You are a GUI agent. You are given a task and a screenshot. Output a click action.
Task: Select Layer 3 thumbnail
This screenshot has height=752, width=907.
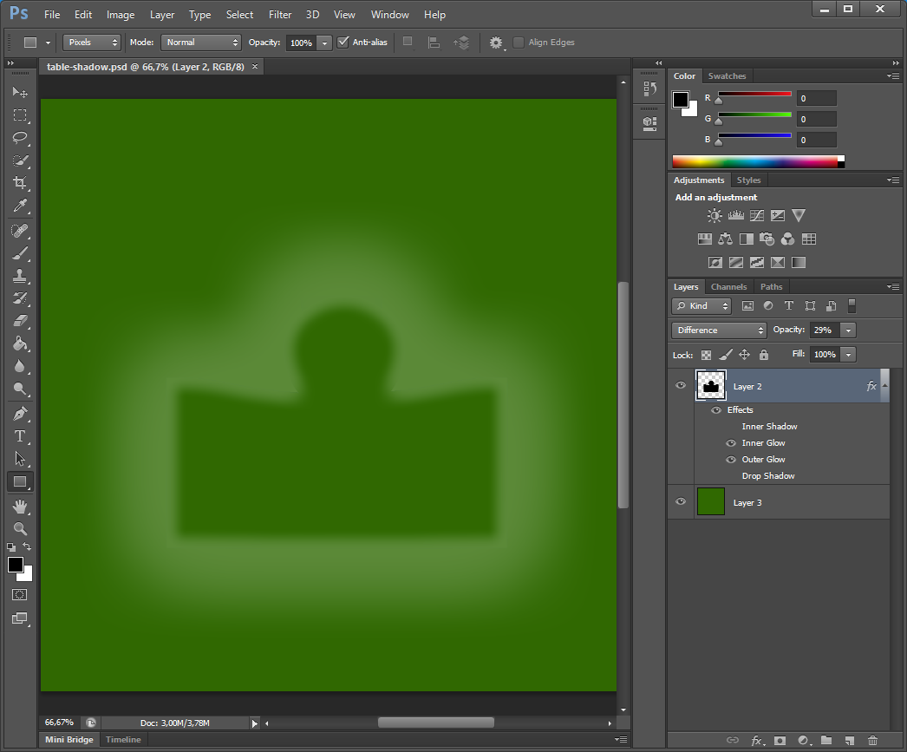pyautogui.click(x=711, y=502)
